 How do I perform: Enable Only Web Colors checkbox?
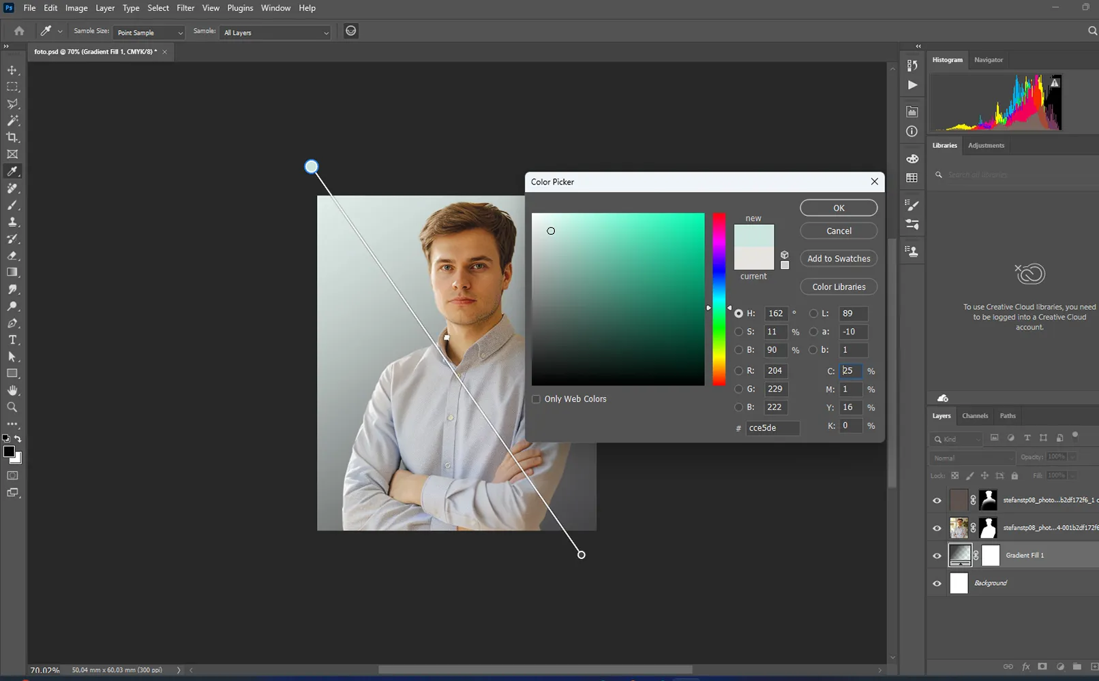coord(536,399)
